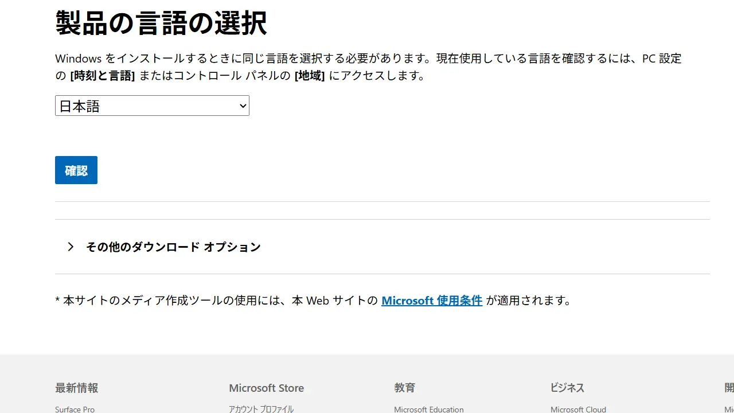
Task: Click the bold [地域] text
Action: click(x=309, y=76)
